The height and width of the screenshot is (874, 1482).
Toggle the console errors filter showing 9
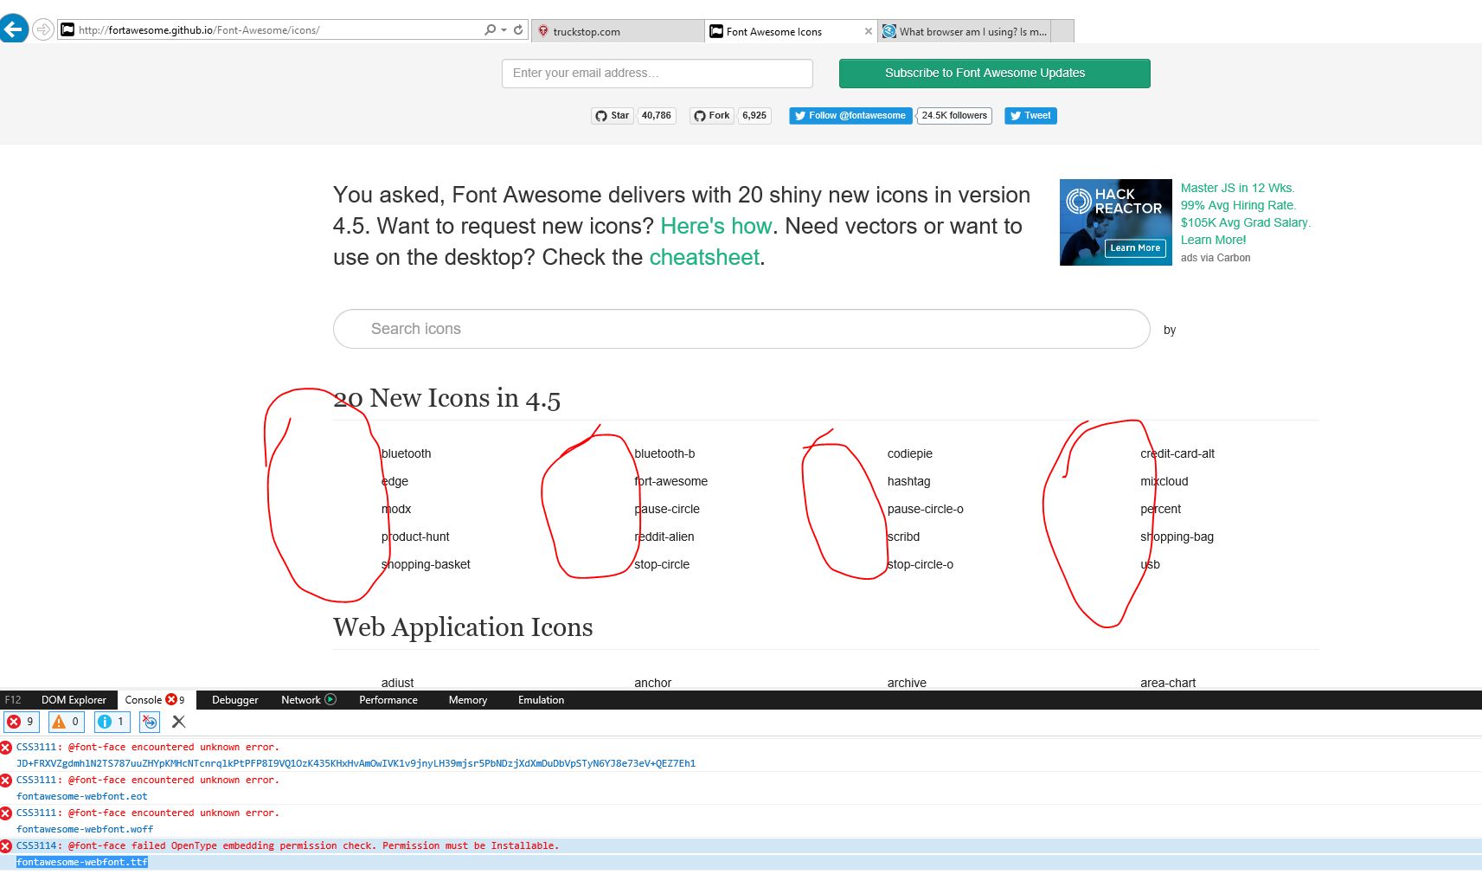click(x=22, y=722)
